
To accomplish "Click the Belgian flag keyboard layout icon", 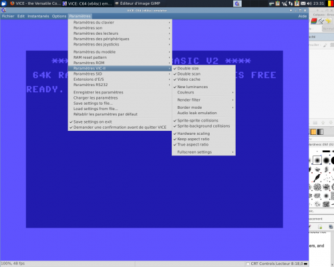I will click(331, 3).
